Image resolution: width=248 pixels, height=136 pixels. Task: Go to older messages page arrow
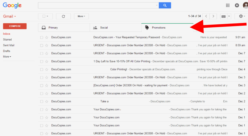point(213,16)
